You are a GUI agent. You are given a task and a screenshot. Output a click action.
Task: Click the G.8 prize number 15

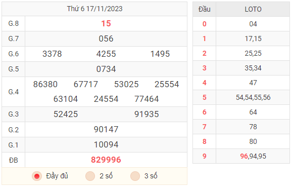coord(106,23)
